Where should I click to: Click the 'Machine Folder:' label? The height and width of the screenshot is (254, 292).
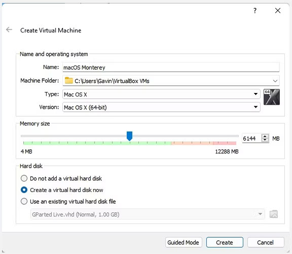(x=40, y=81)
